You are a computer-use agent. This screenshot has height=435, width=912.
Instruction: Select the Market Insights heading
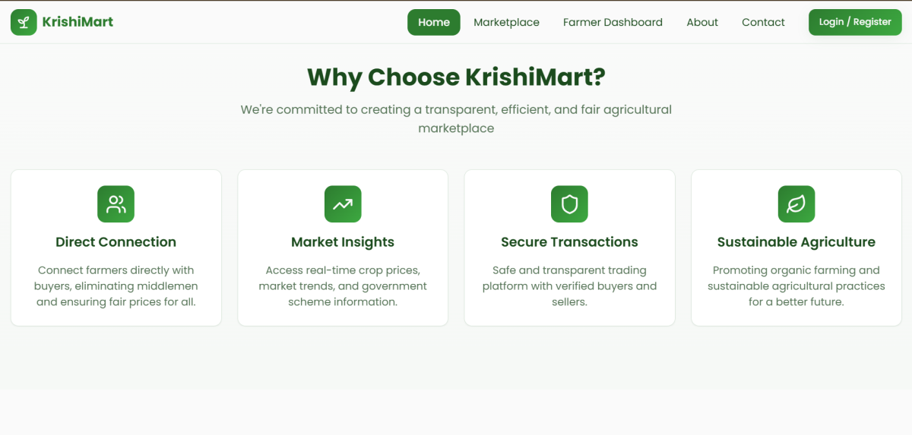point(343,242)
